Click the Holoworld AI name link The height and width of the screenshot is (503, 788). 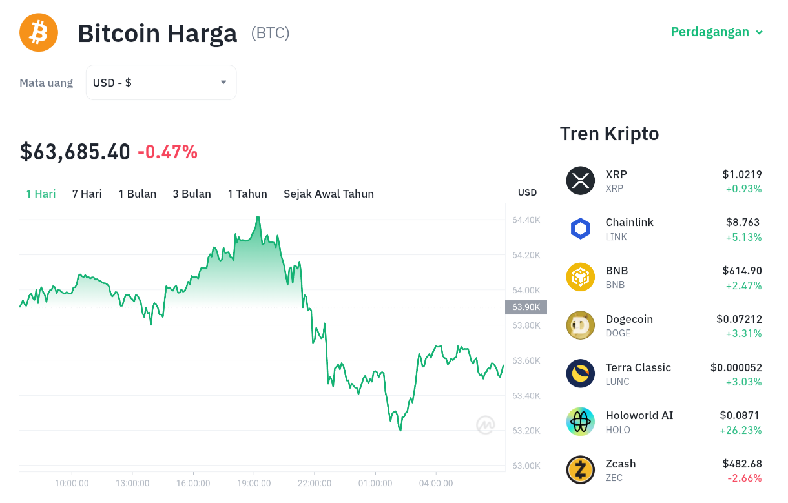[639, 415]
